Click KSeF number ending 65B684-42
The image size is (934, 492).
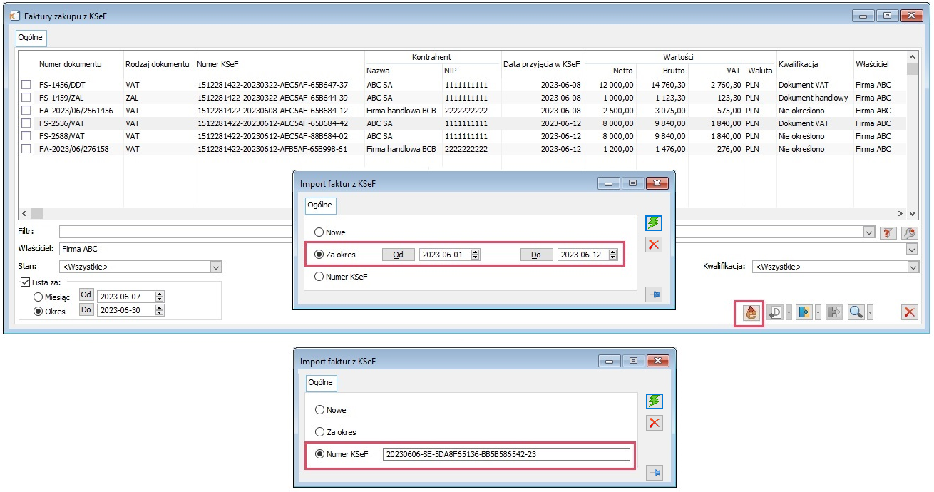(x=272, y=123)
